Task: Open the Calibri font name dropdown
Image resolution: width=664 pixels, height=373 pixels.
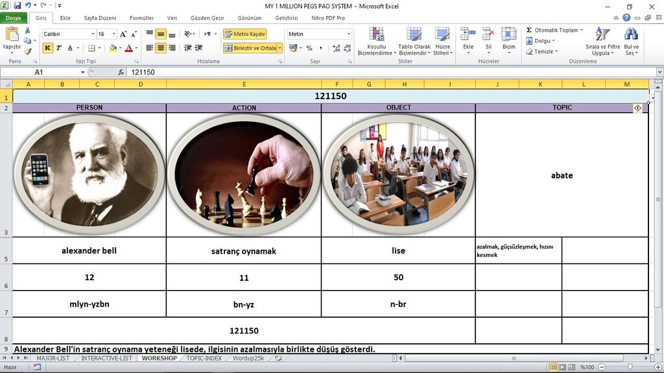Action: pos(93,34)
